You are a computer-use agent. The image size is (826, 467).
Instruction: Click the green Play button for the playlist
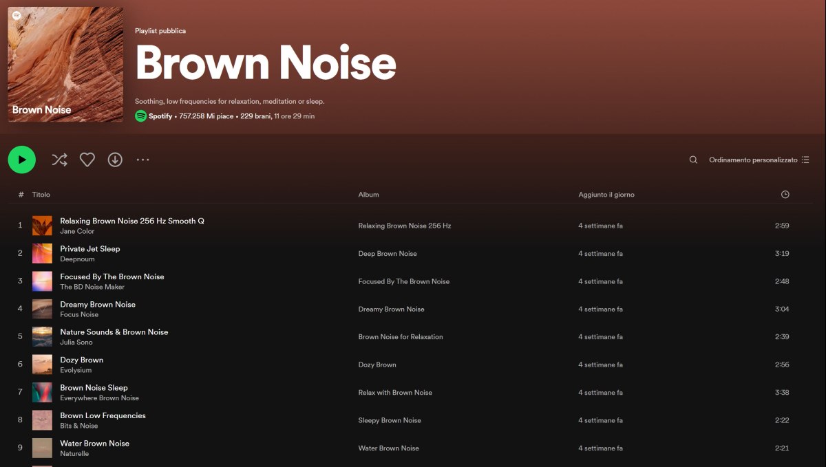(x=21, y=159)
